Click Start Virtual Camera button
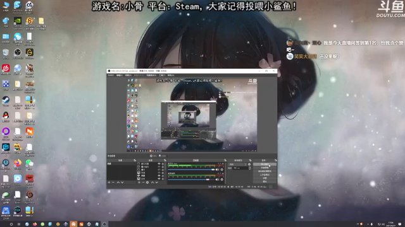This screenshot has width=405, height=227. (x=265, y=171)
